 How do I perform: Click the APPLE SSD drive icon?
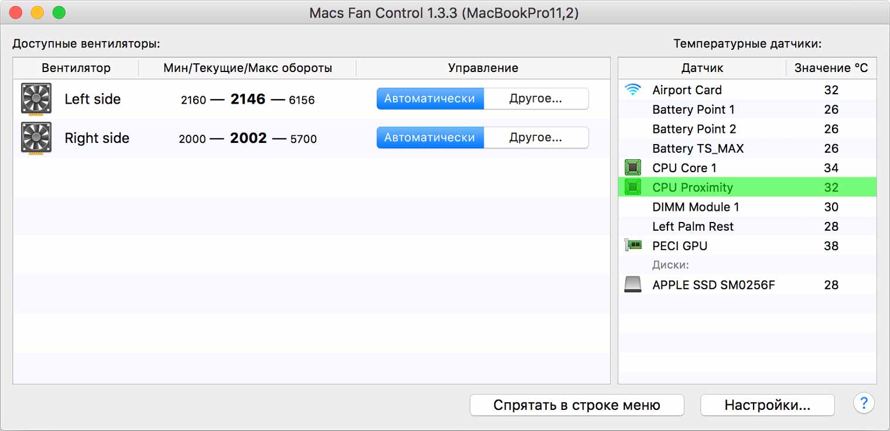[632, 285]
